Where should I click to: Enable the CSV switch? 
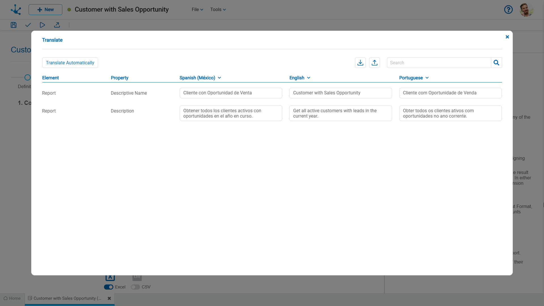coord(135,287)
